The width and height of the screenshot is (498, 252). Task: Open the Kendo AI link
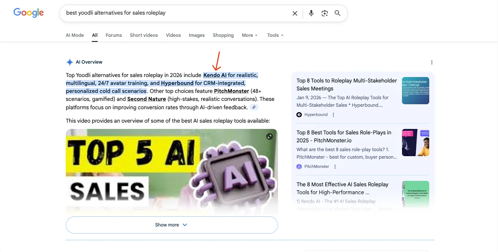pyautogui.click(x=215, y=75)
